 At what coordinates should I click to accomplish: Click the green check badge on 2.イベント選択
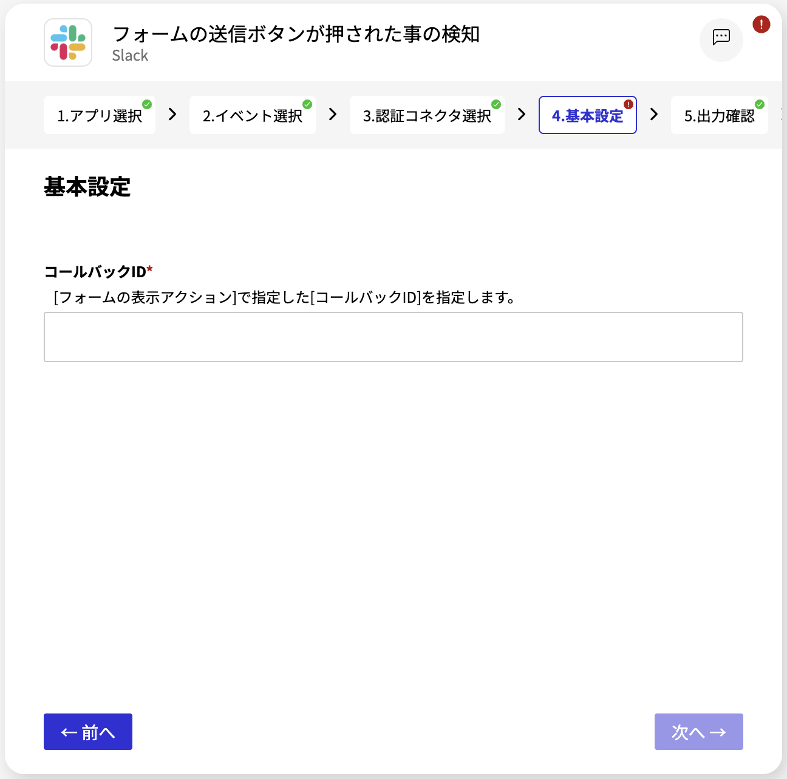click(x=307, y=104)
